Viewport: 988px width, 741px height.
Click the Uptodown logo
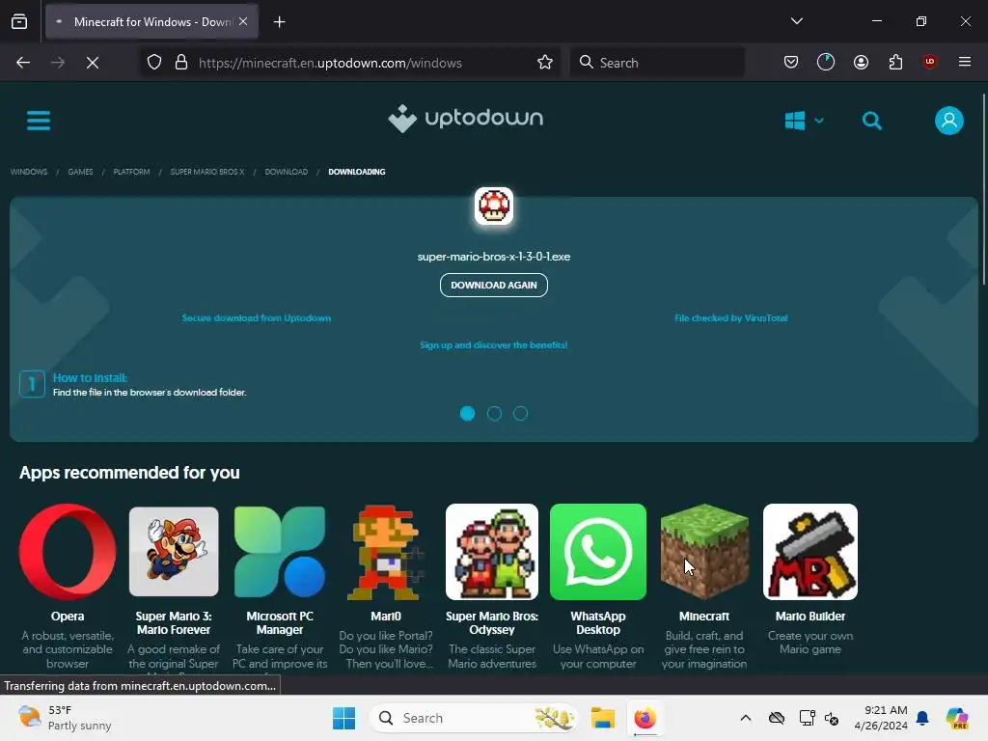coord(466,119)
